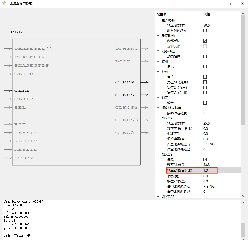Click CLKI input pin label
Screen dimensions: 248x240
click(x=22, y=91)
